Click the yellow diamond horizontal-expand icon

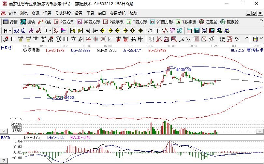coord(118,31)
